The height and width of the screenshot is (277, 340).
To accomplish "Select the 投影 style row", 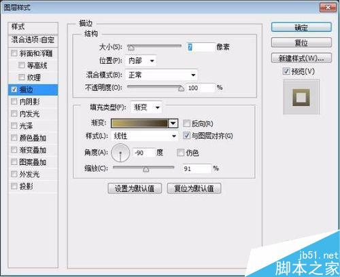I will pyautogui.click(x=33, y=186).
